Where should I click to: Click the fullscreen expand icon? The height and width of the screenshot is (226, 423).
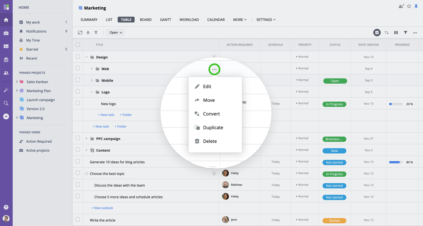point(80,33)
